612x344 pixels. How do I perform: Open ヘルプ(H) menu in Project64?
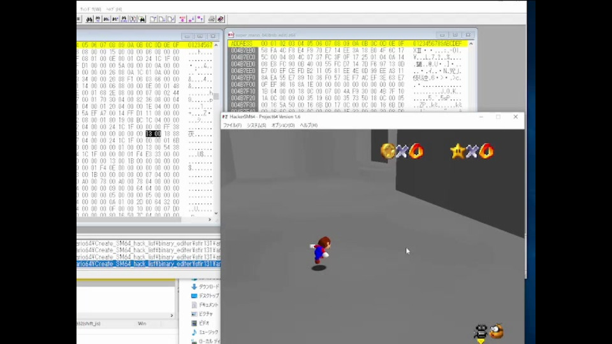pyautogui.click(x=309, y=125)
